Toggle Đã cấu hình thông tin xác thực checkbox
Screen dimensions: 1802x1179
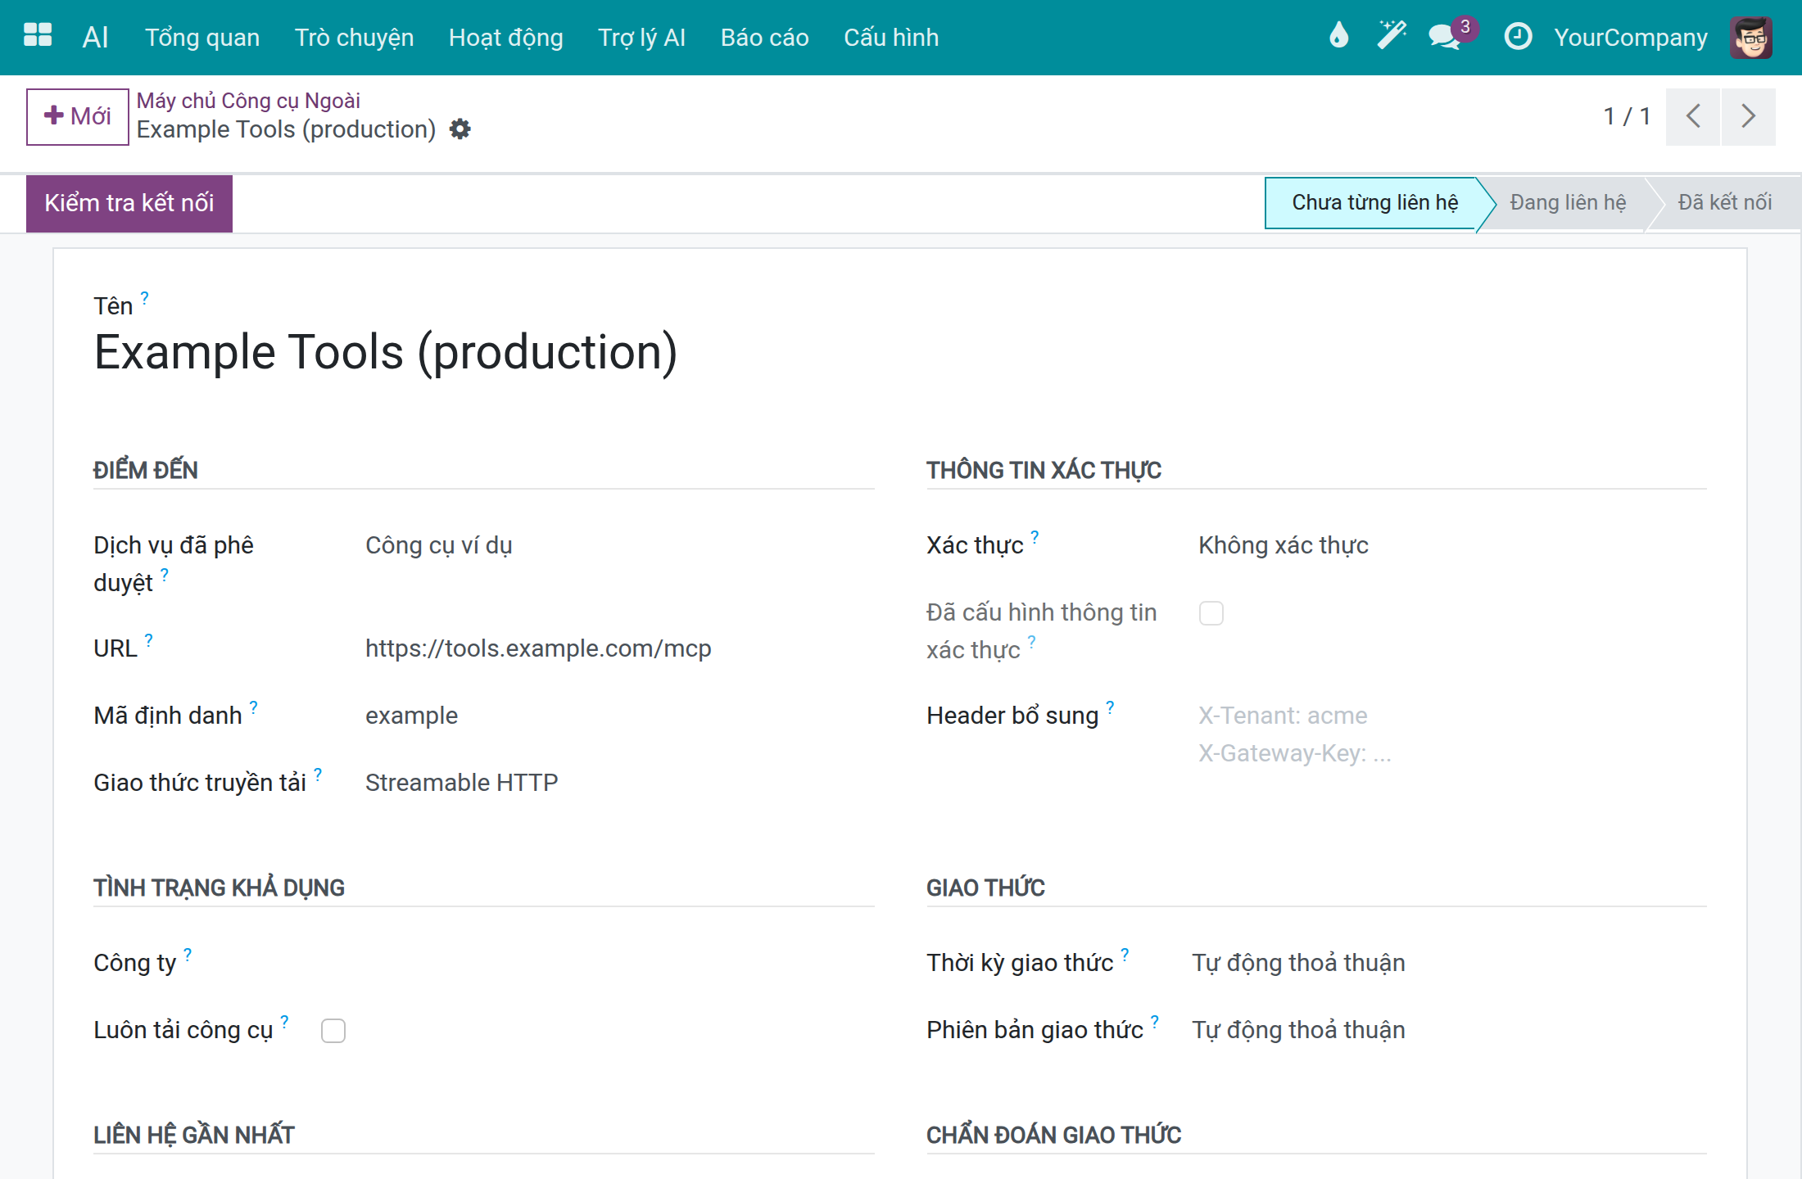point(1211,612)
